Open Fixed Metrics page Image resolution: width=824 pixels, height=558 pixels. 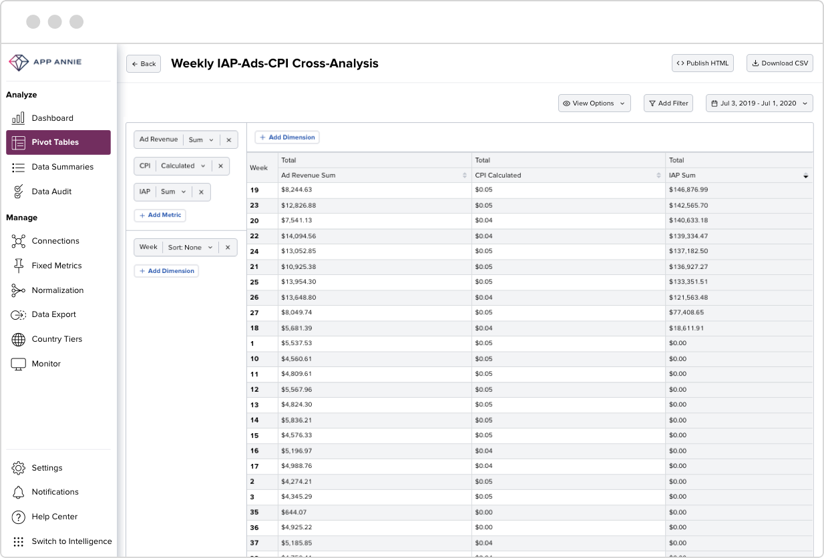pyautogui.click(x=58, y=266)
